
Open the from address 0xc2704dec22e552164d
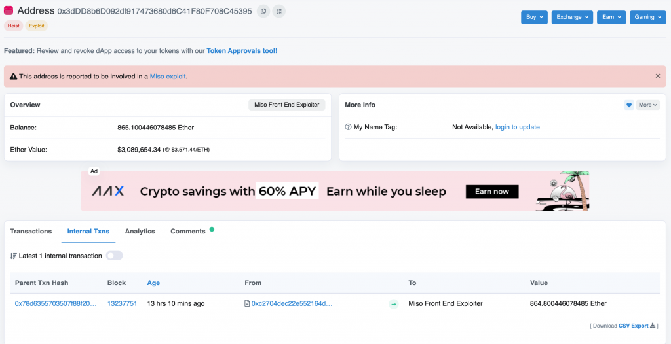click(x=292, y=304)
